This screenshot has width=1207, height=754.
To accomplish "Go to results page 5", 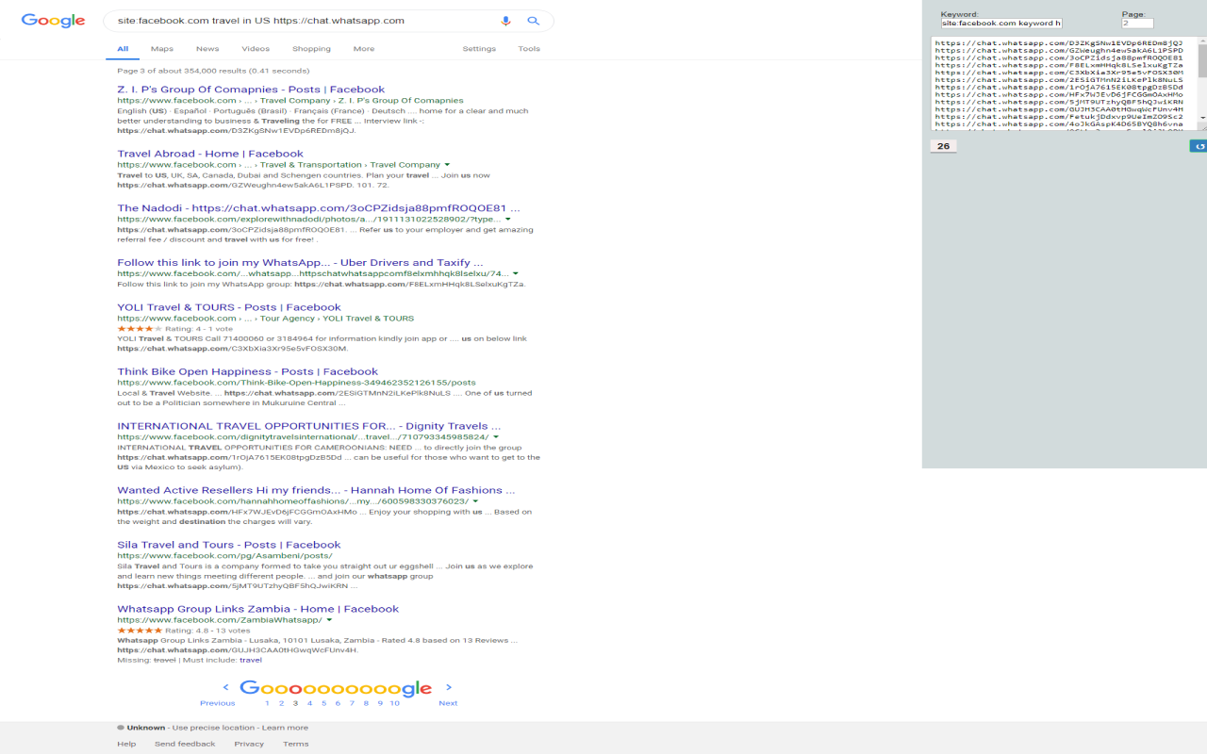I will point(323,703).
